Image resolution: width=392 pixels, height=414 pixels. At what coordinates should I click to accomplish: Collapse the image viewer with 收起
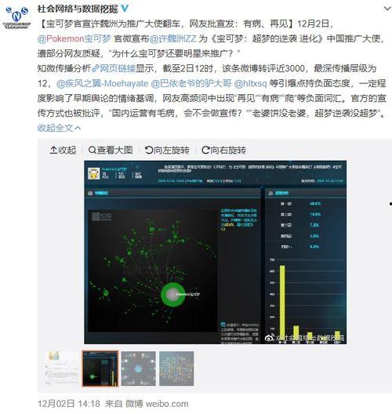click(x=63, y=150)
